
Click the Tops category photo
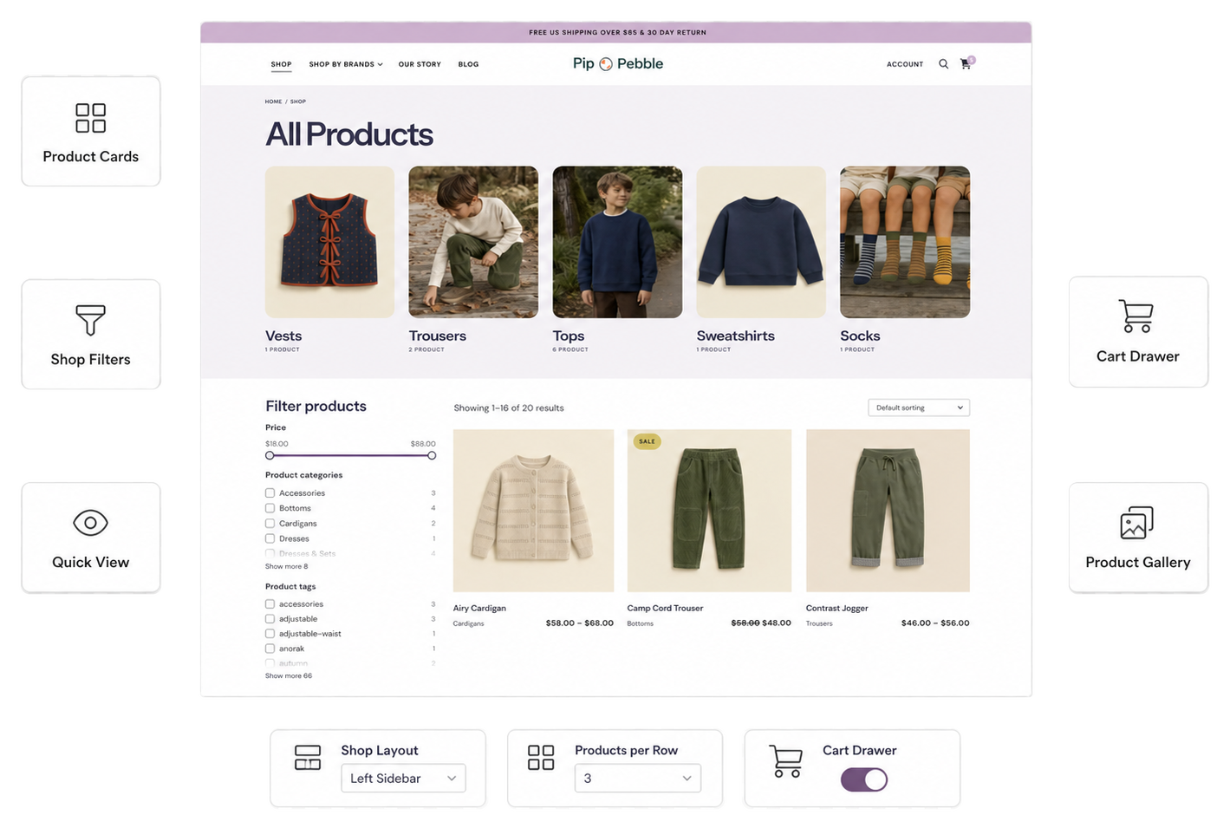coord(617,242)
